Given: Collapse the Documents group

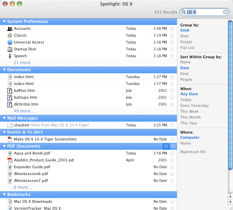Looking at the screenshot, I should (4, 70).
